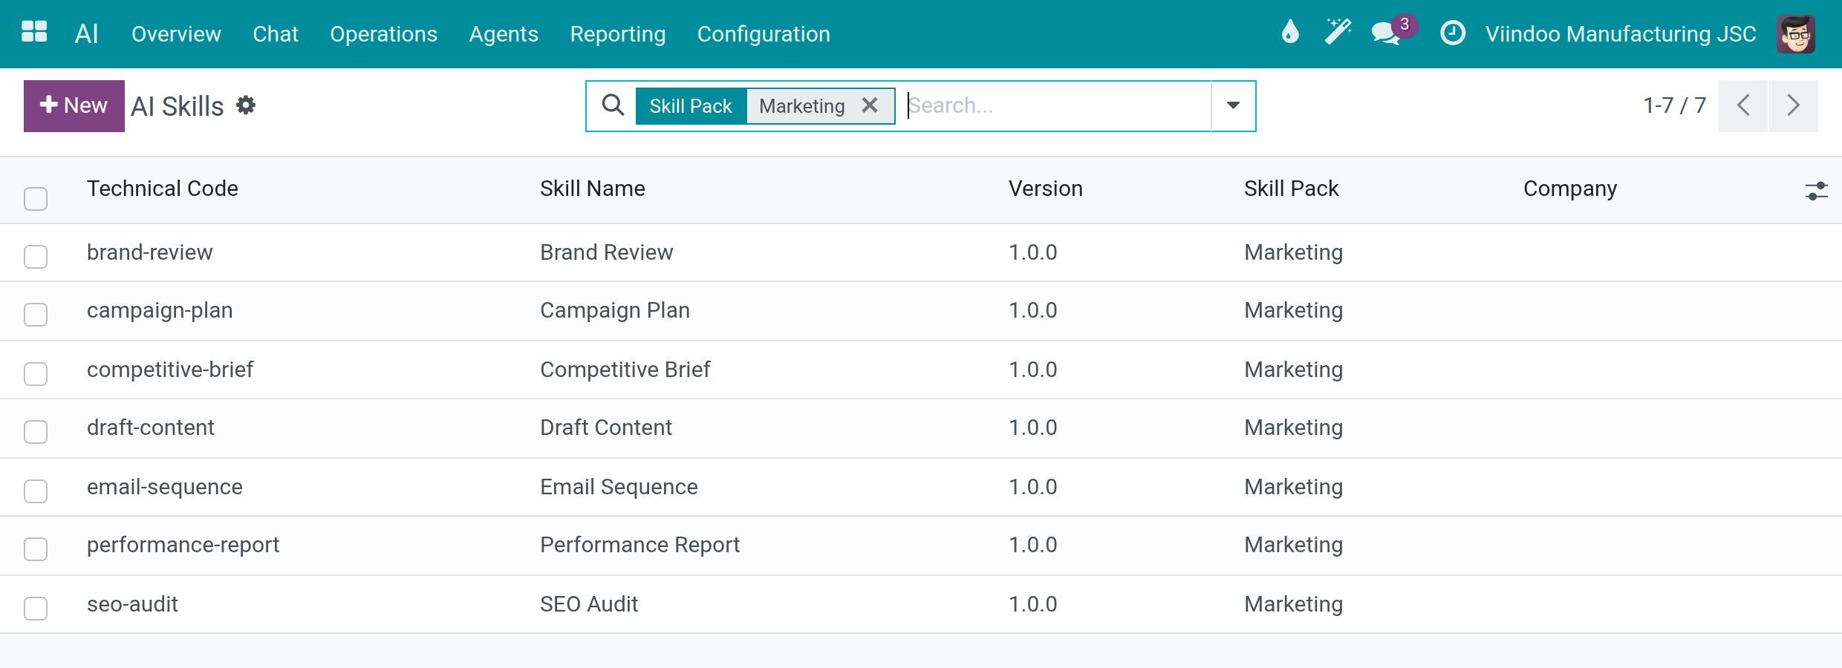The image size is (1842, 668).
Task: Check the campaign-plan row checkbox
Action: click(x=36, y=314)
